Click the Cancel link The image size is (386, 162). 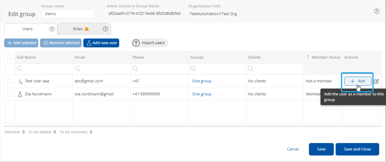point(293,149)
